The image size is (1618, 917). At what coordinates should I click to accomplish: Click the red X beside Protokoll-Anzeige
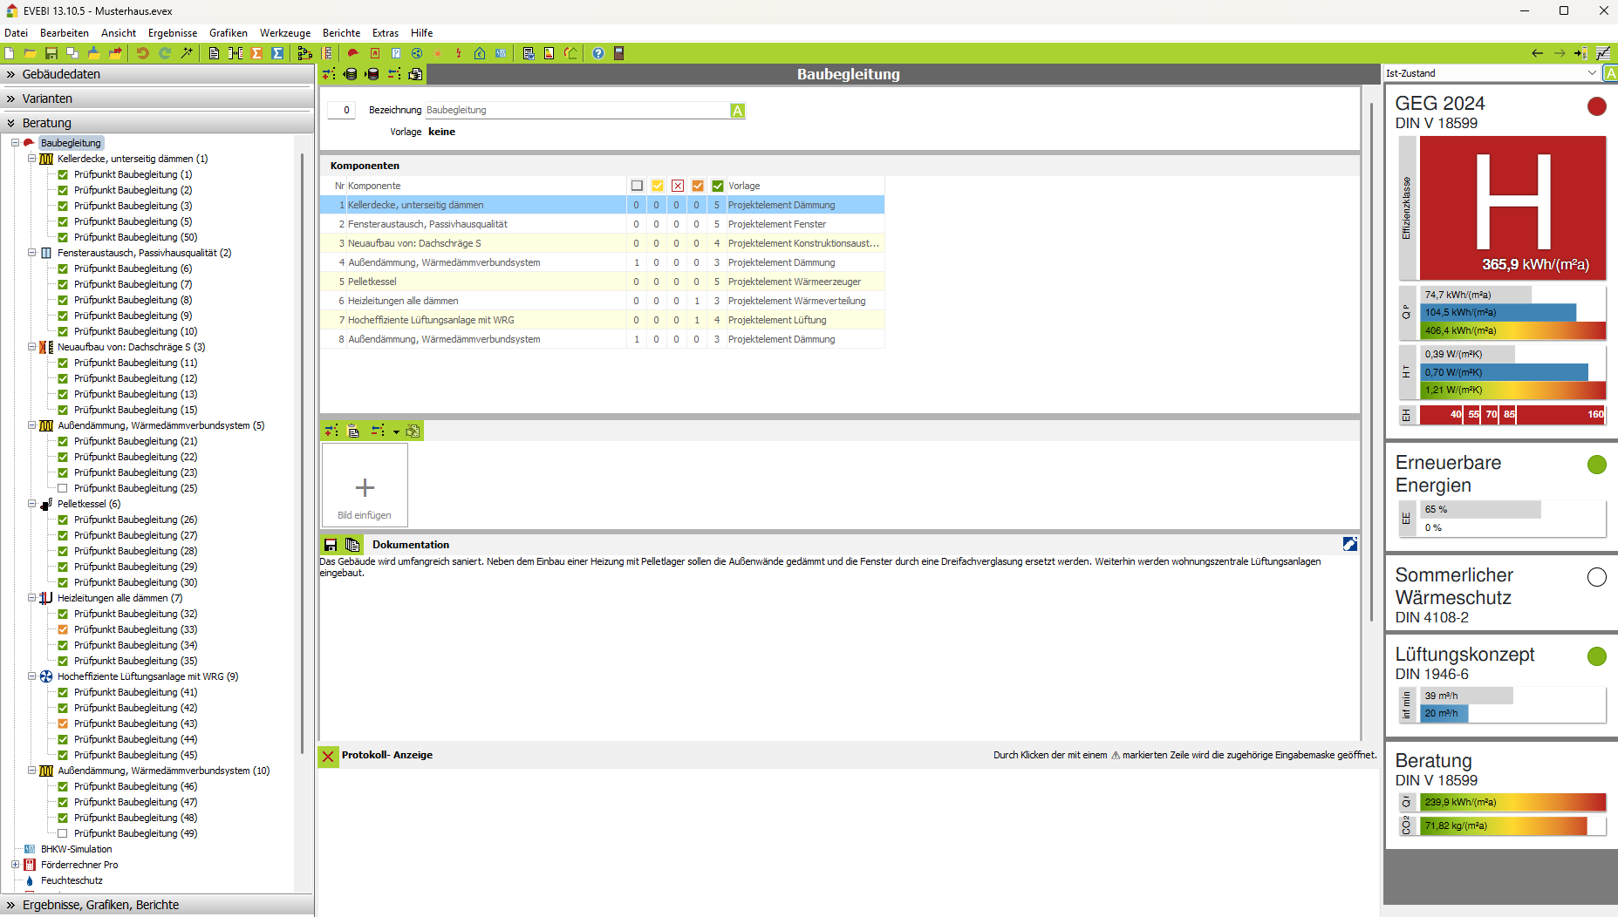[328, 756]
